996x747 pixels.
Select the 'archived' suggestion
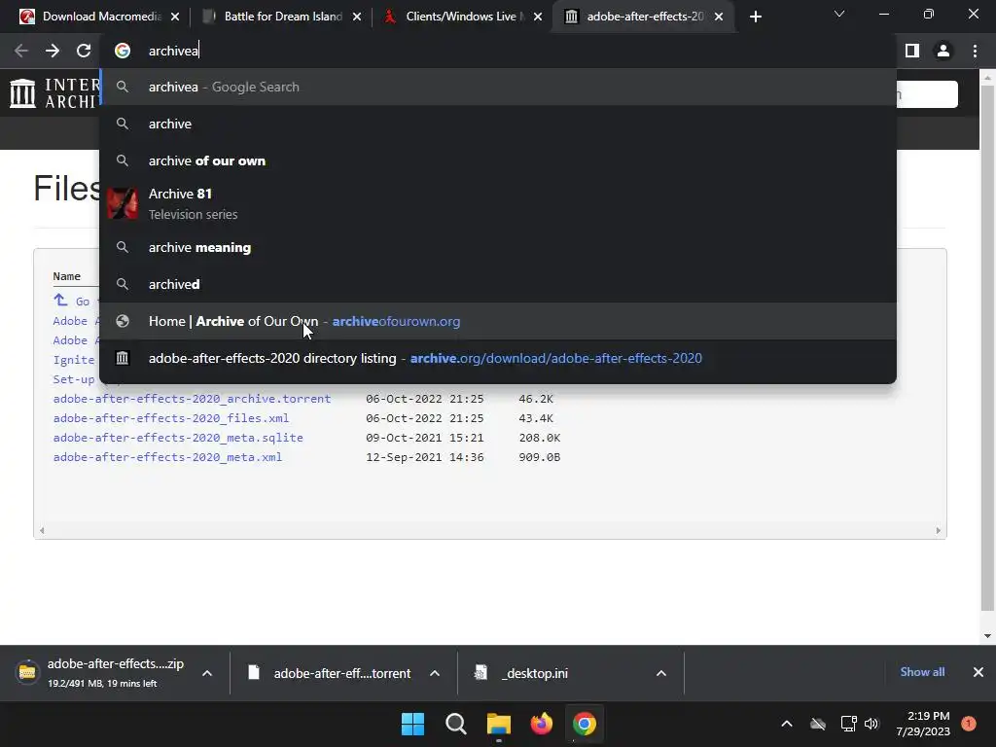(498, 284)
